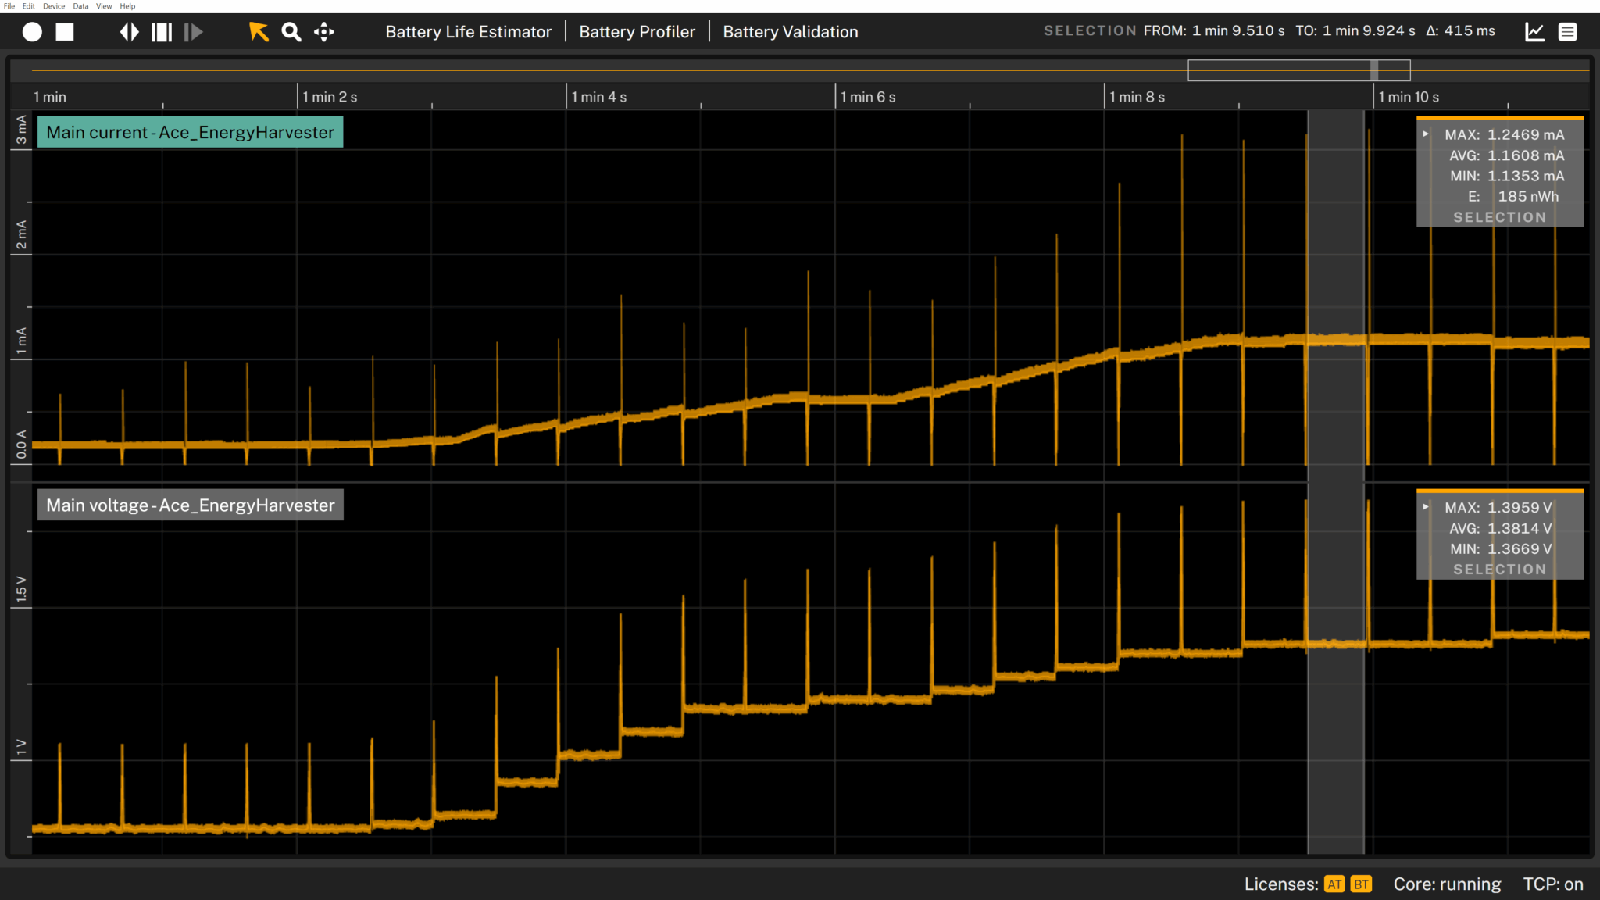This screenshot has height=900, width=1600.
Task: Click the follow live play icon
Action: pos(194,32)
